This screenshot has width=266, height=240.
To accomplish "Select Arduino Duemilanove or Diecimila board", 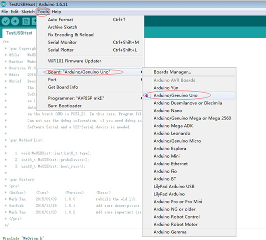I will [189, 103].
